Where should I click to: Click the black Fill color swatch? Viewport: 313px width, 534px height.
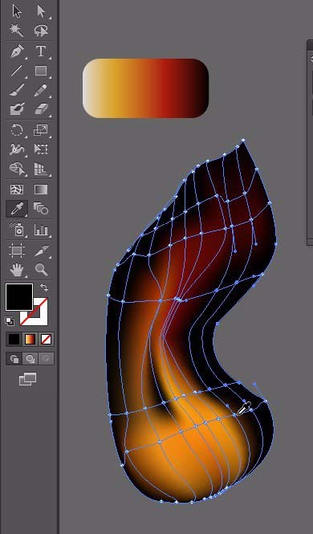[x=19, y=297]
